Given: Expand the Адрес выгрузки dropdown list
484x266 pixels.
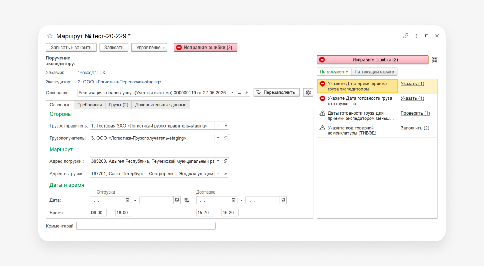Looking at the screenshot, I should point(218,174).
